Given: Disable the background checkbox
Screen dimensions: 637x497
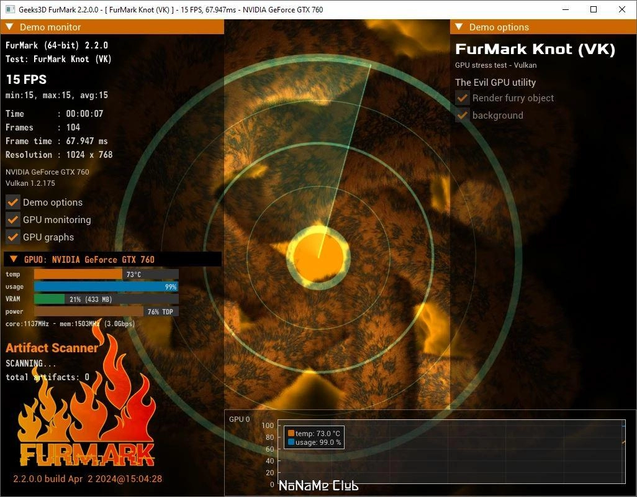Looking at the screenshot, I should click(x=463, y=116).
